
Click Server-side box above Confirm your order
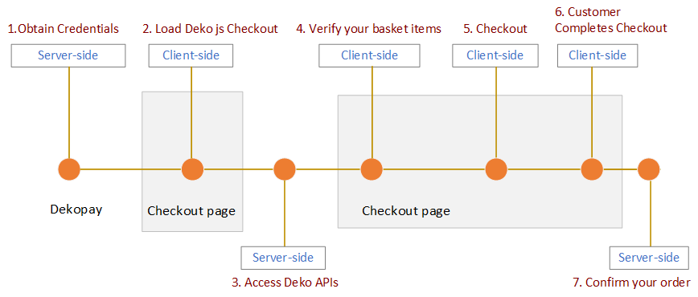pyautogui.click(x=649, y=258)
